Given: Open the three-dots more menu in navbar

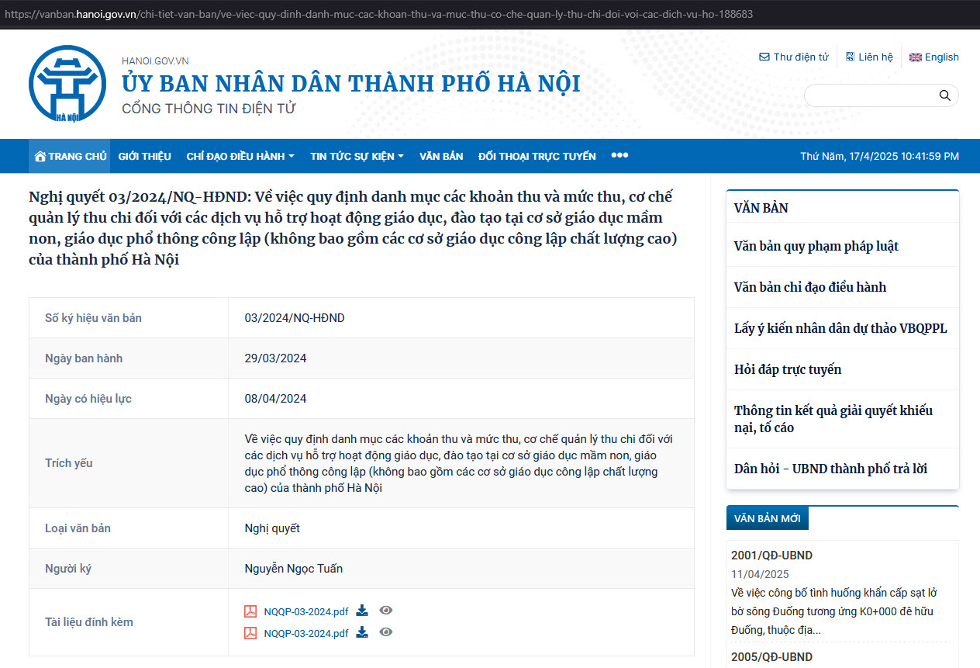Looking at the screenshot, I should pyautogui.click(x=619, y=155).
